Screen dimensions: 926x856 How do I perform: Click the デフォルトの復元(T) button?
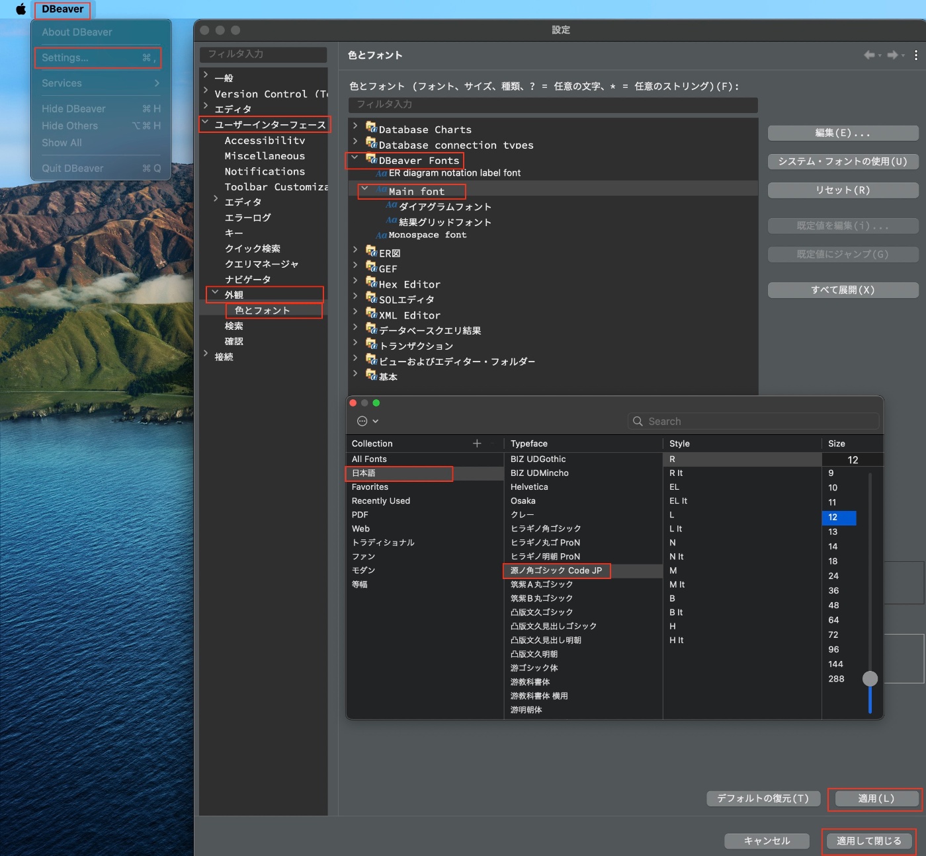pos(763,798)
